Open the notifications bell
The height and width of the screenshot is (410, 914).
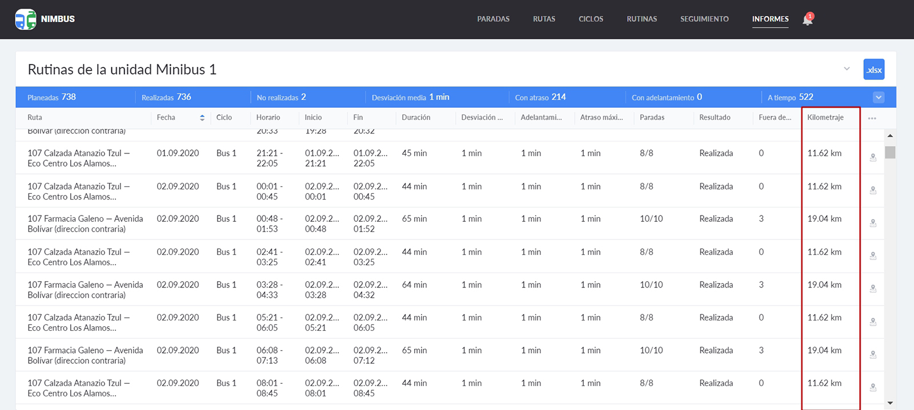click(807, 19)
